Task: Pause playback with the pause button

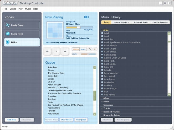Action: (x=56, y=51)
